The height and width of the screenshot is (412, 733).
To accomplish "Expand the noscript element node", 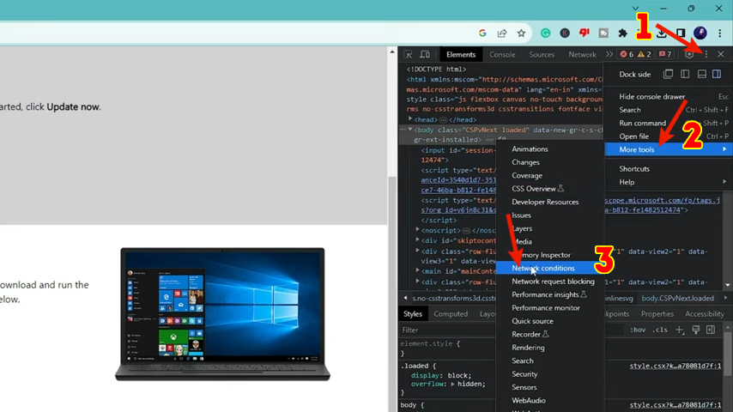I will coord(417,230).
